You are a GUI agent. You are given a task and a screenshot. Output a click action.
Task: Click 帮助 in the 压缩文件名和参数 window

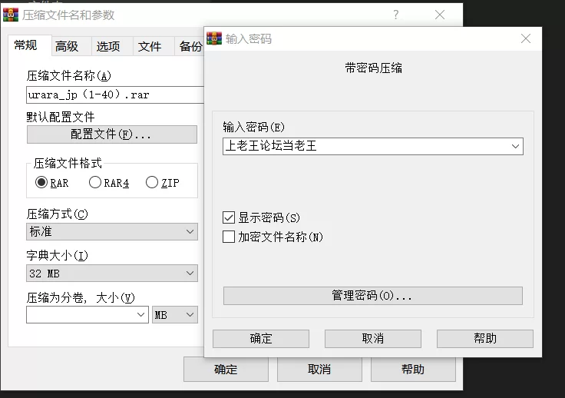point(413,370)
